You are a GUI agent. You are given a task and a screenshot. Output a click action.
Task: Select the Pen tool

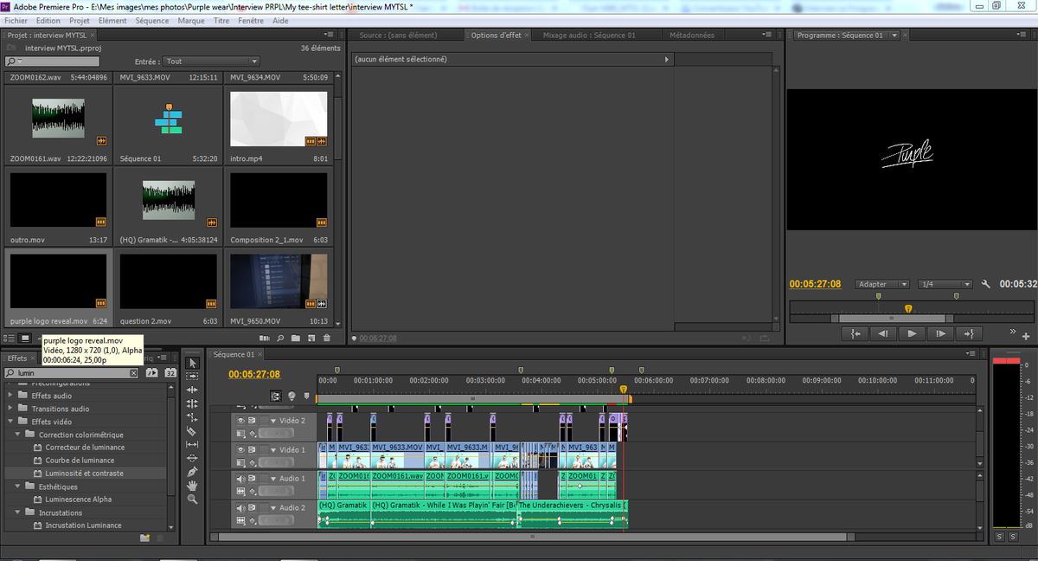coord(193,472)
